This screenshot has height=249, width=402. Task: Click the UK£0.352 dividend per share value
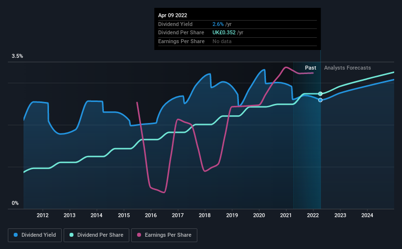point(224,33)
